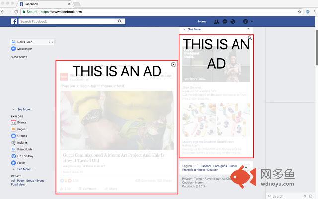Image resolution: width=318 pixels, height=199 pixels.
Task: Click the page vertical scrollbar thumb
Action: [x=317, y=48]
